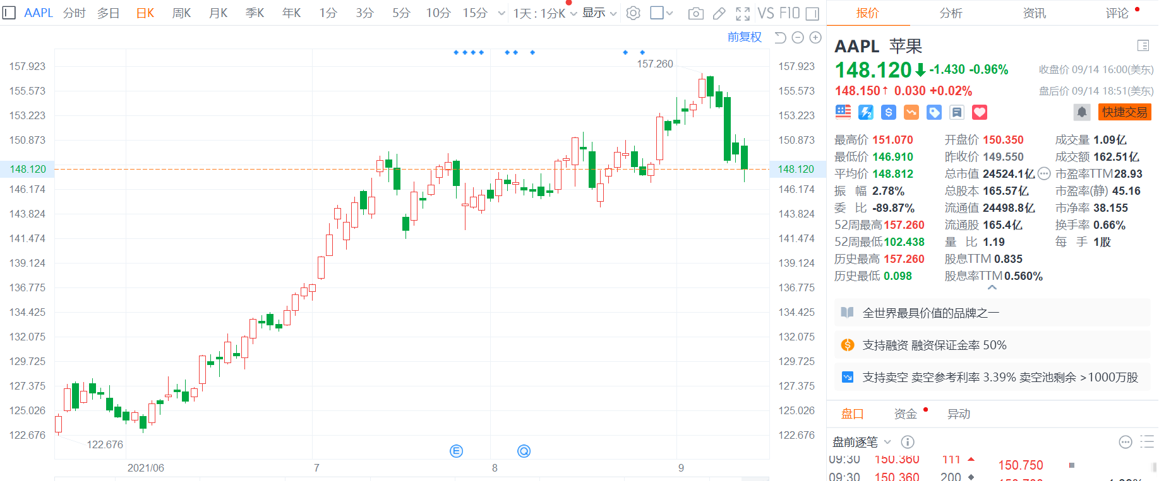Select the 异动 unusual activity tab
The image size is (1159, 481).
pos(958,414)
